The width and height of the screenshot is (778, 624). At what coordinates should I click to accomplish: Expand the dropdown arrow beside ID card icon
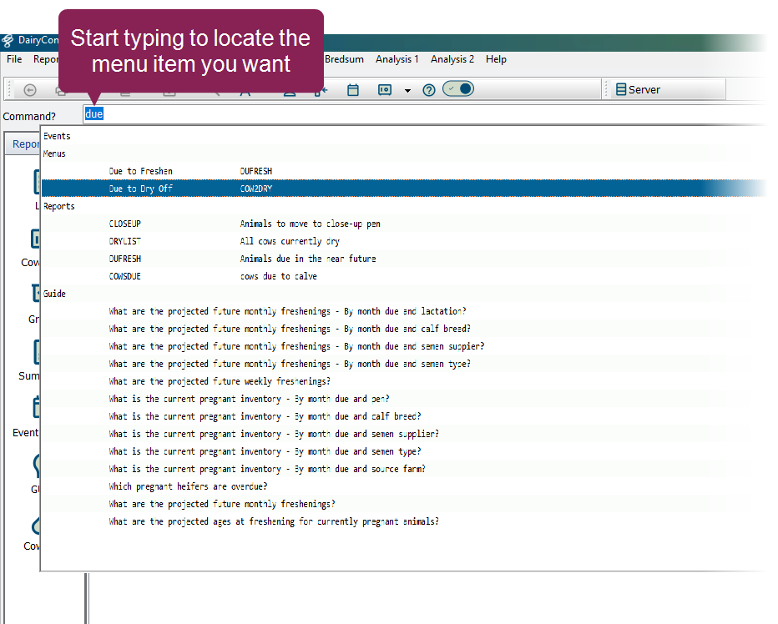pyautogui.click(x=407, y=91)
